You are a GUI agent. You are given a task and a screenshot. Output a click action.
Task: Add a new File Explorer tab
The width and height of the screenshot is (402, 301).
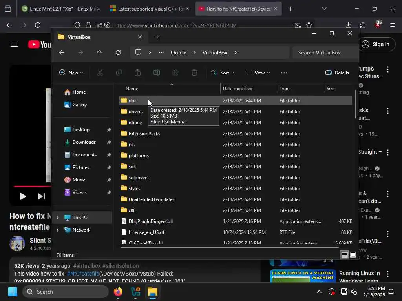[x=157, y=37]
